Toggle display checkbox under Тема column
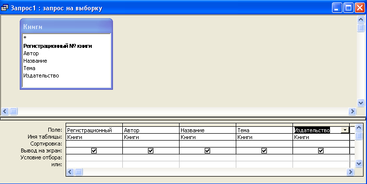The width and height of the screenshot is (367, 184). [264, 151]
